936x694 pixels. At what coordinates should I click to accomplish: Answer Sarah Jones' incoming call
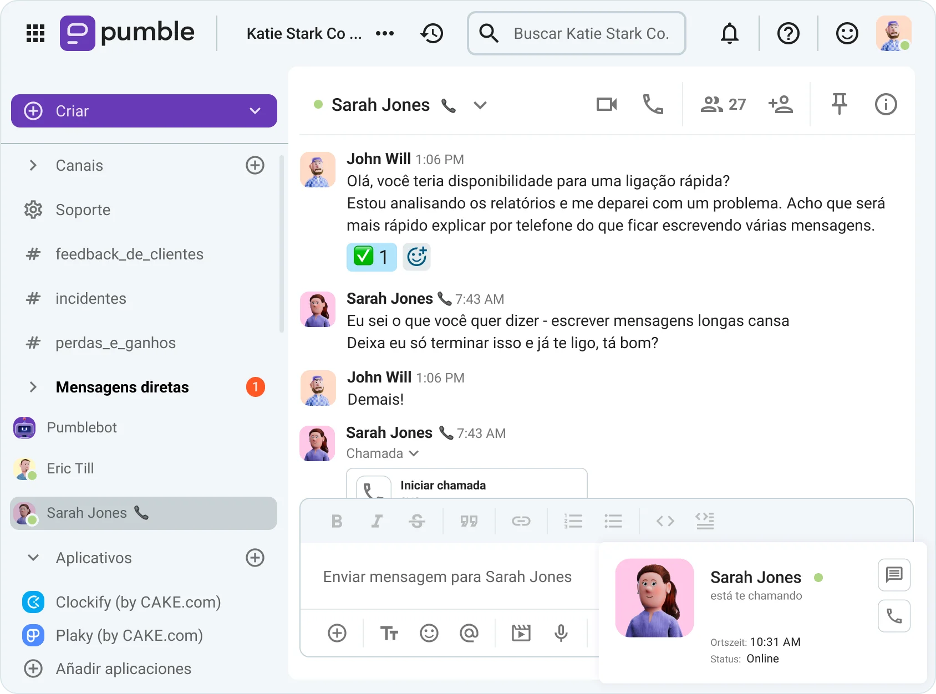894,615
